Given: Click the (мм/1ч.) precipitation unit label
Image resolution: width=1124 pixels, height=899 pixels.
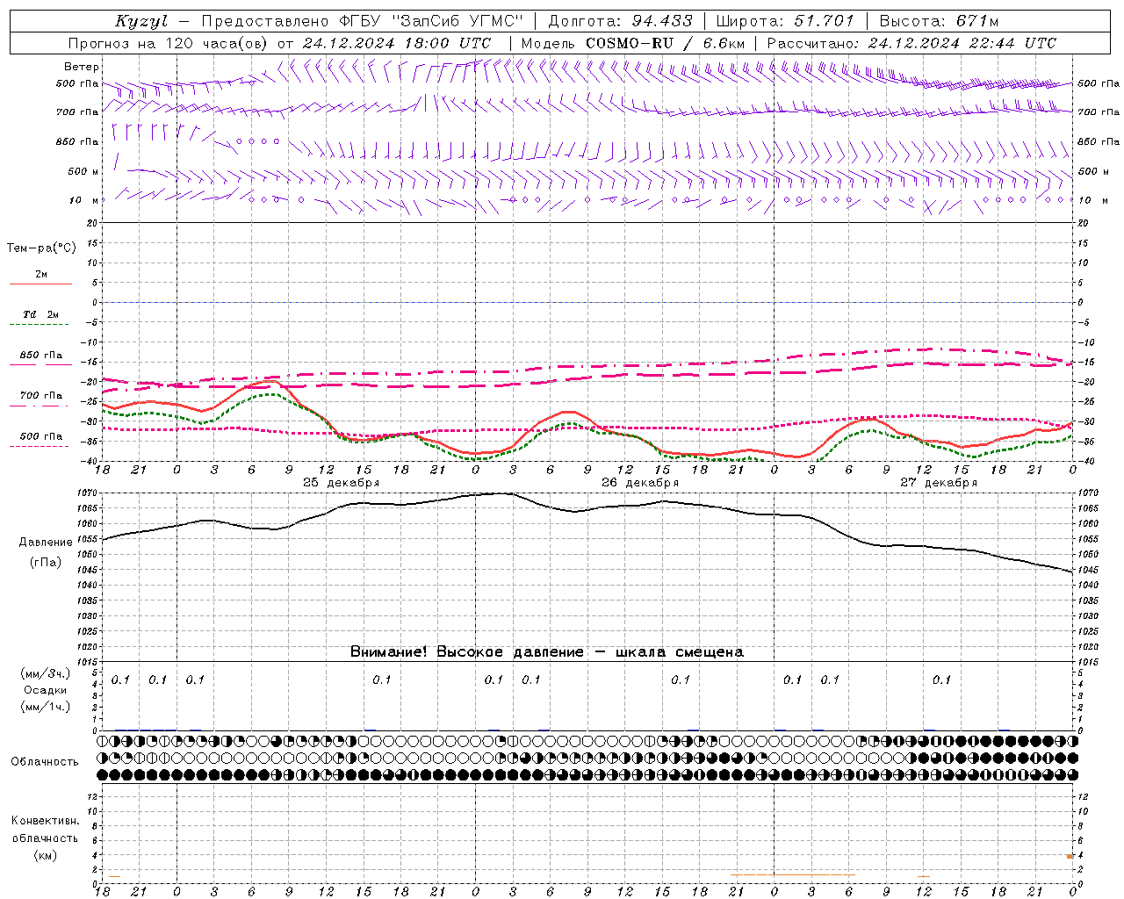Looking at the screenshot, I should 46,707.
